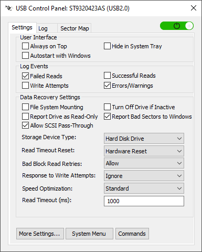Image resolution: width=202 pixels, height=252 pixels.
Task: Open the Storage Device Type dropdown
Action: pyautogui.click(x=144, y=139)
